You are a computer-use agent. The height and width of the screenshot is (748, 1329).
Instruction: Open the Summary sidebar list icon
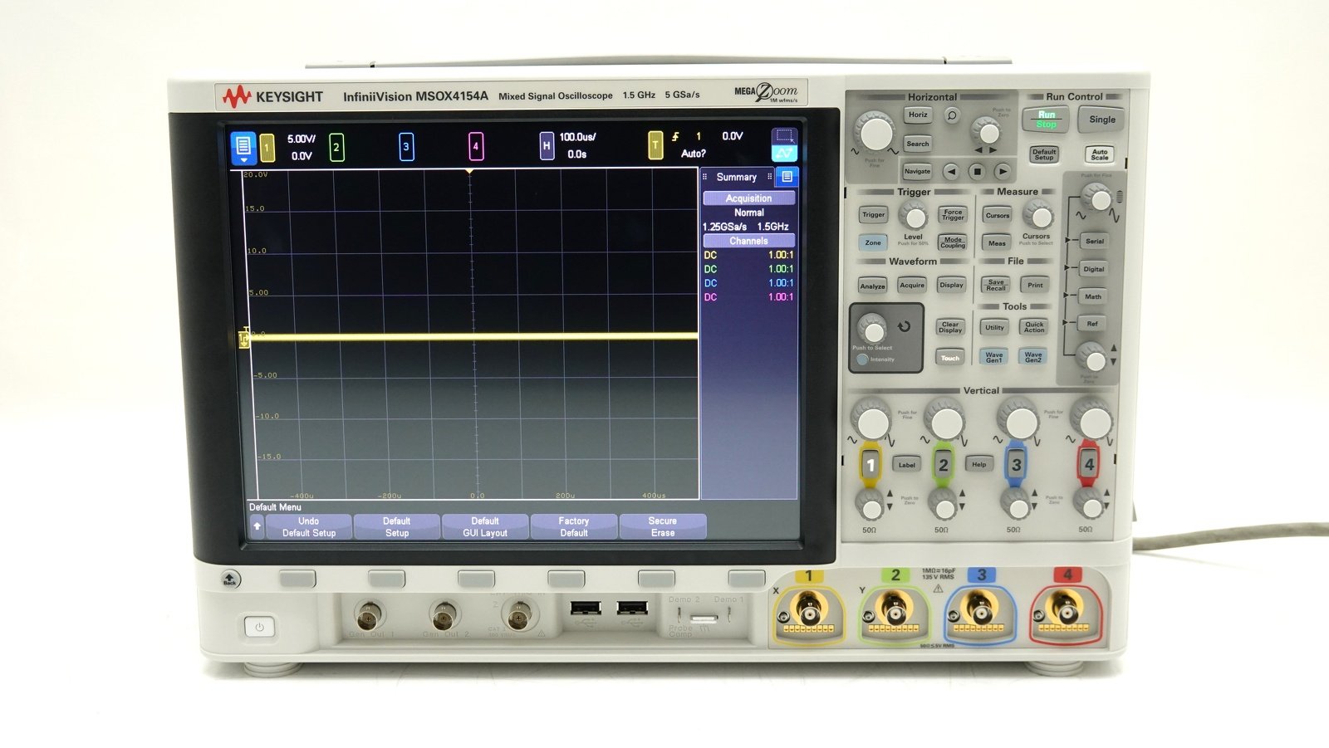coord(787,177)
